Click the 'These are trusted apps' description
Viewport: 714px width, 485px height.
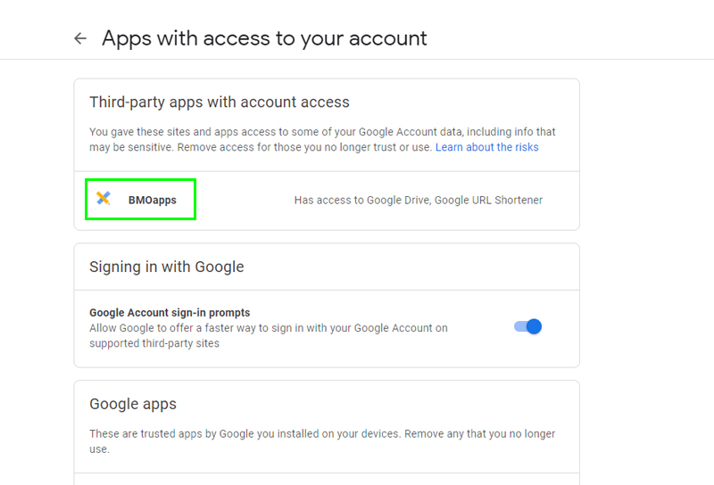click(x=322, y=441)
